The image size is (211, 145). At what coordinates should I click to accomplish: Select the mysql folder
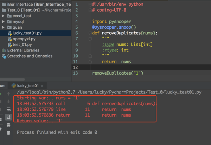click(x=18, y=22)
